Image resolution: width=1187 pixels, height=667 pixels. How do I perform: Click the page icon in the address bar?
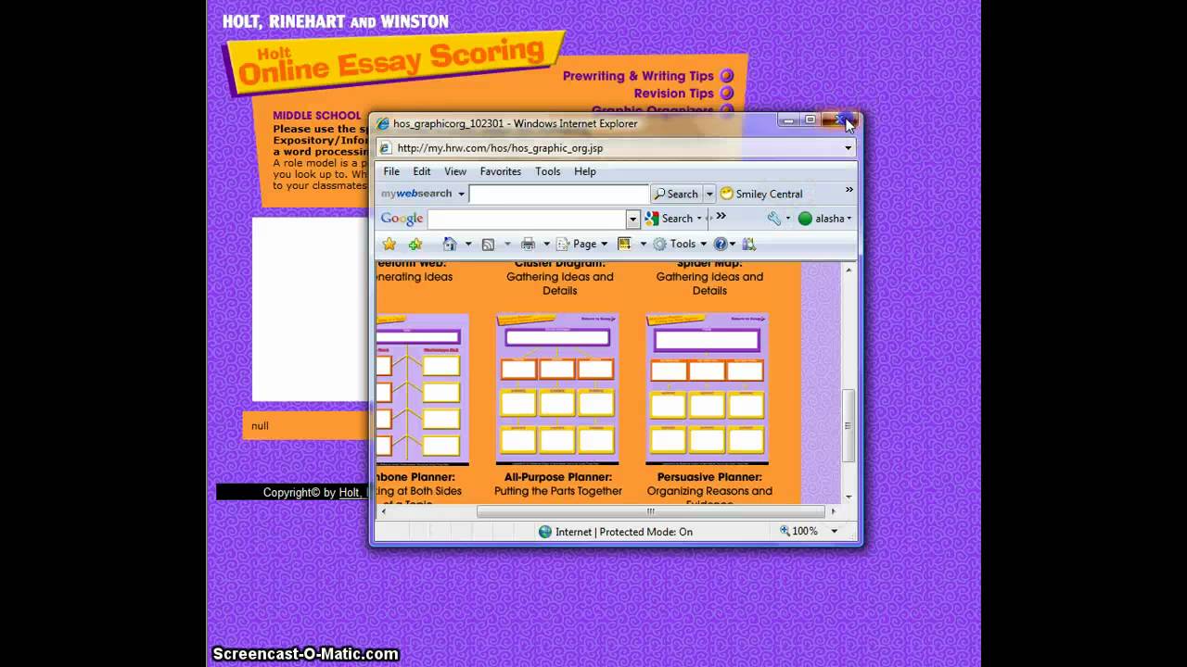(x=386, y=148)
